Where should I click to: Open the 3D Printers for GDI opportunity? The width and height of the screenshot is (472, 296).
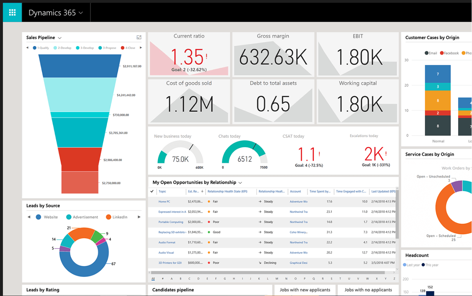170,263
